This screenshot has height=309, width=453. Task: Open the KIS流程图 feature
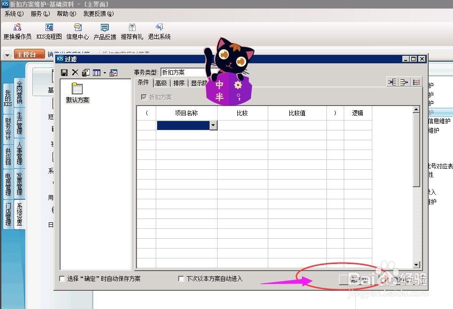49,31
